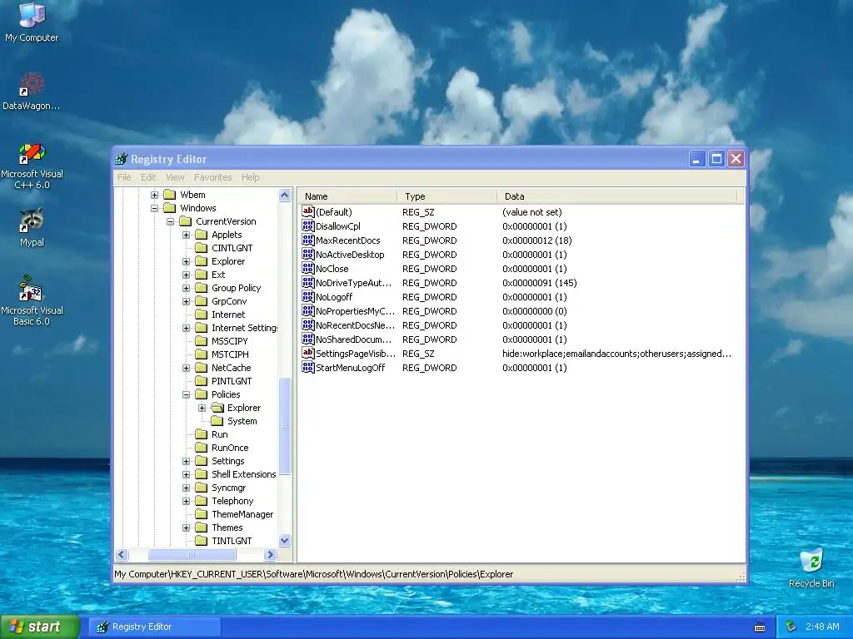Click the (Default) string value icon
Image resolution: width=853 pixels, height=639 pixels.
pyautogui.click(x=308, y=212)
